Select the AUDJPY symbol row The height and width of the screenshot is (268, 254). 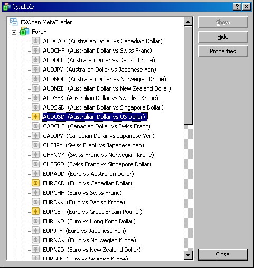click(x=100, y=70)
